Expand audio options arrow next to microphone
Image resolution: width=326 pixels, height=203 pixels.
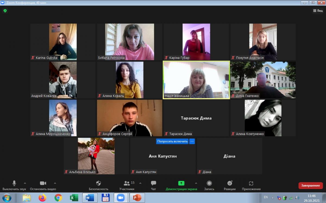coord(25,183)
